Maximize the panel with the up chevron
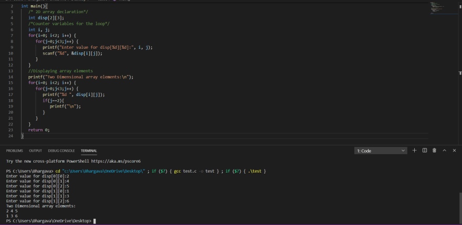The width and height of the screenshot is (462, 225). pyautogui.click(x=444, y=151)
